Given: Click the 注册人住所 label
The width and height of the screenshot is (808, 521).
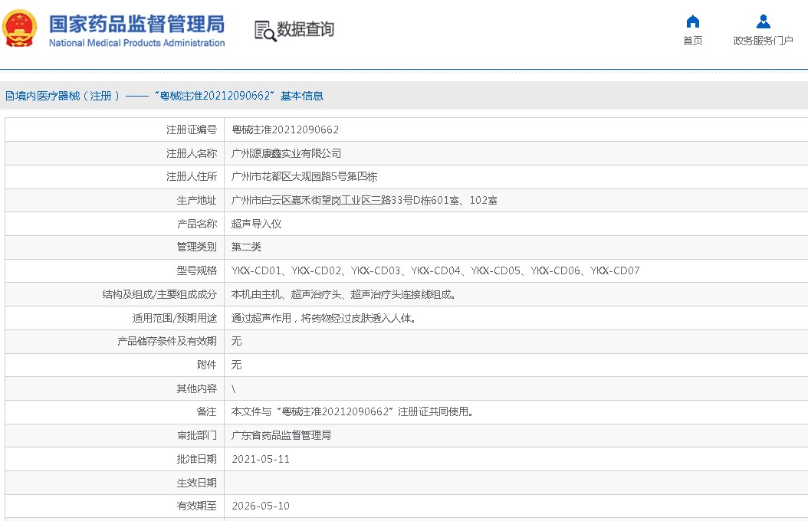Looking at the screenshot, I should (192, 176).
